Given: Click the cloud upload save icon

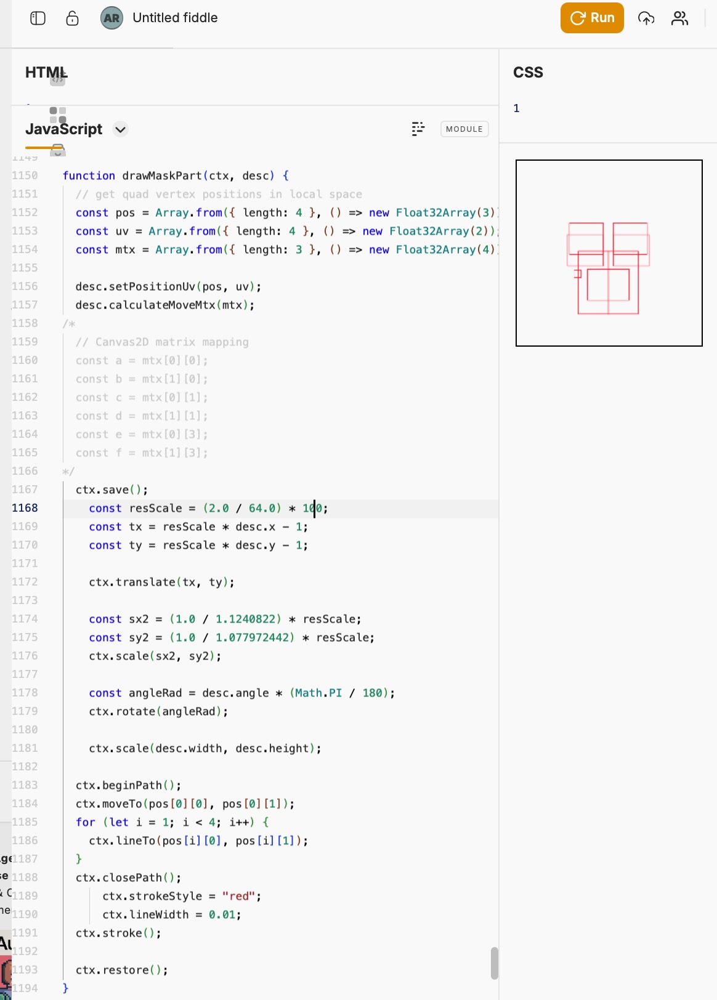Looking at the screenshot, I should [x=646, y=18].
